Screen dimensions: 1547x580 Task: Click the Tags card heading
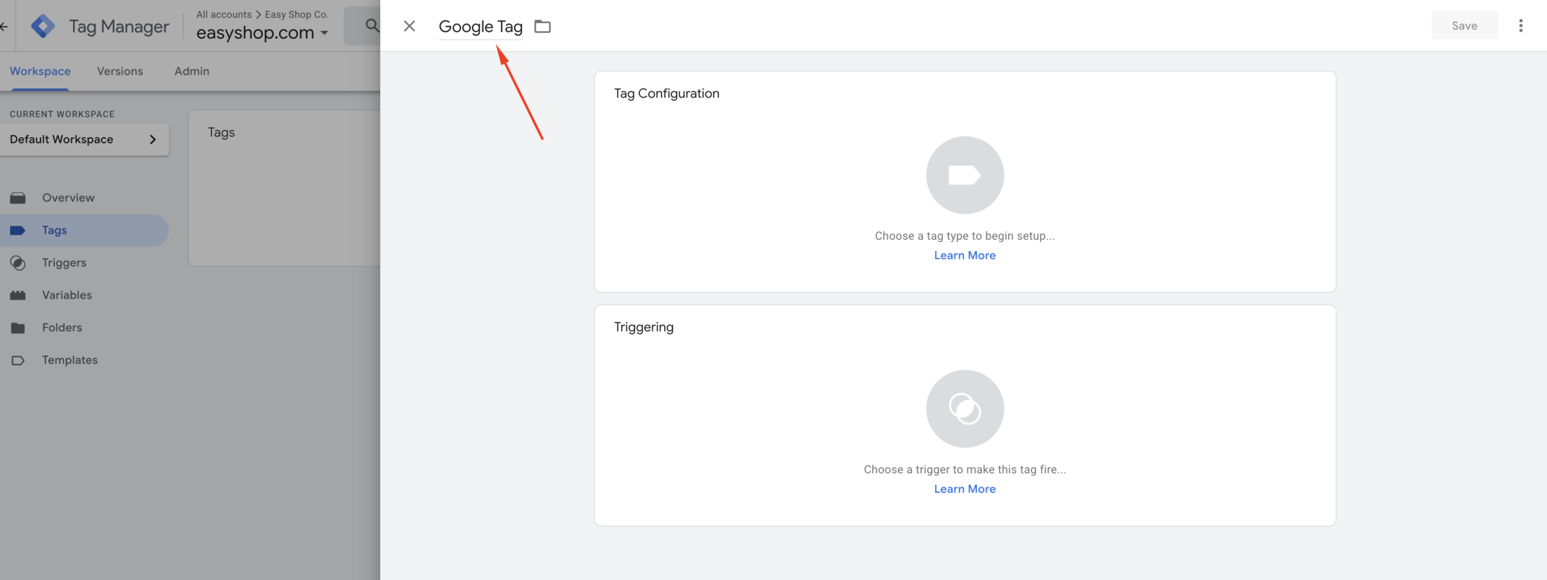[x=221, y=133]
